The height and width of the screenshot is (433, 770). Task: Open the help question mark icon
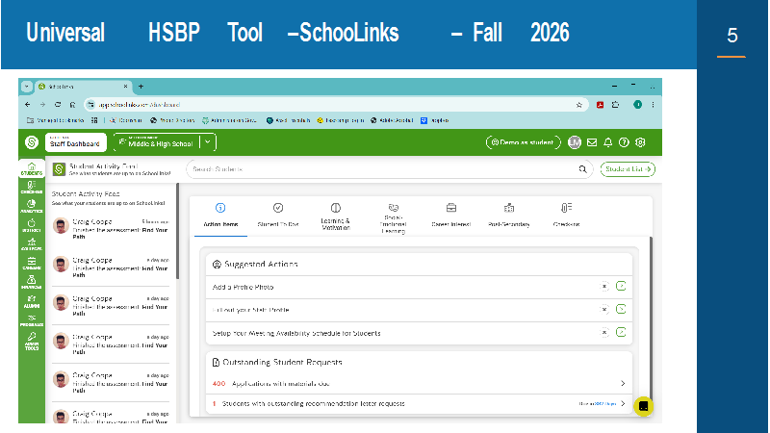pyautogui.click(x=624, y=142)
